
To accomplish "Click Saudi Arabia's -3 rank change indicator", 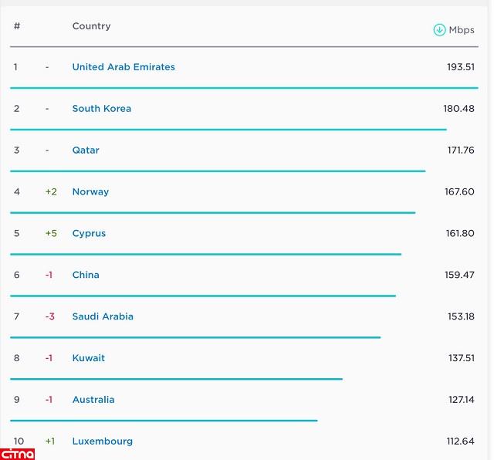I will [x=49, y=317].
